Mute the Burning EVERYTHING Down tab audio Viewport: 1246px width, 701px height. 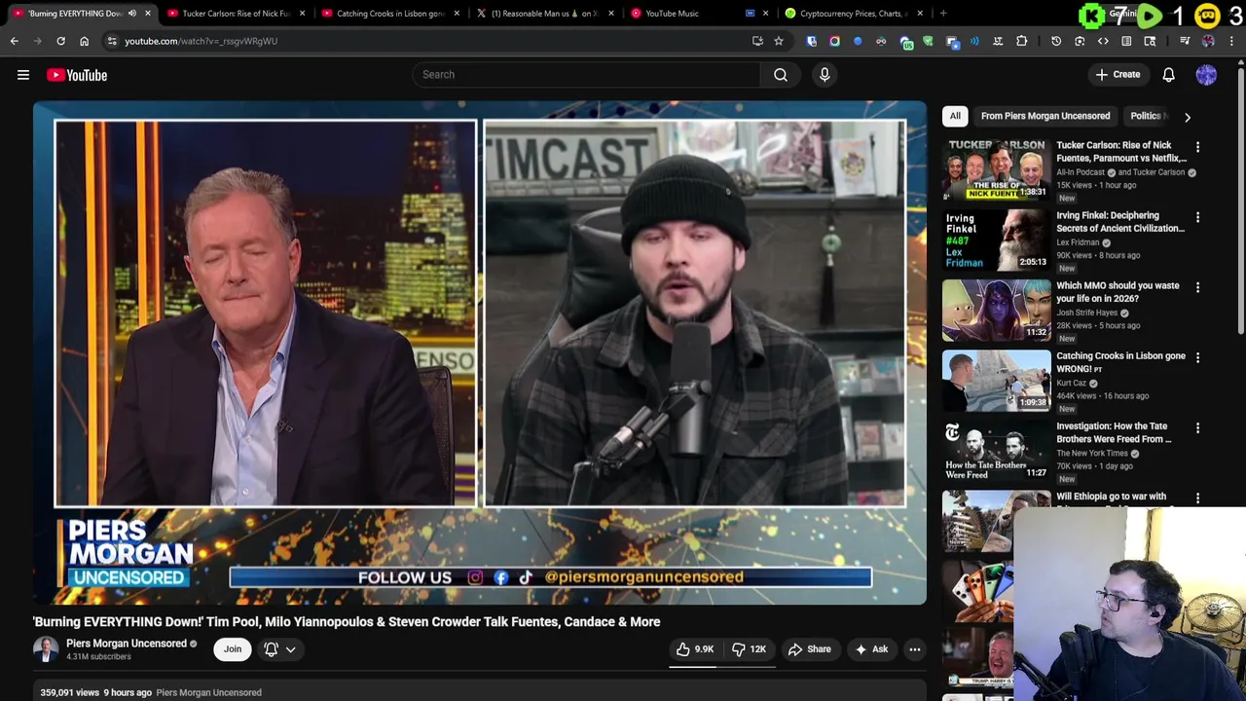[132, 14]
